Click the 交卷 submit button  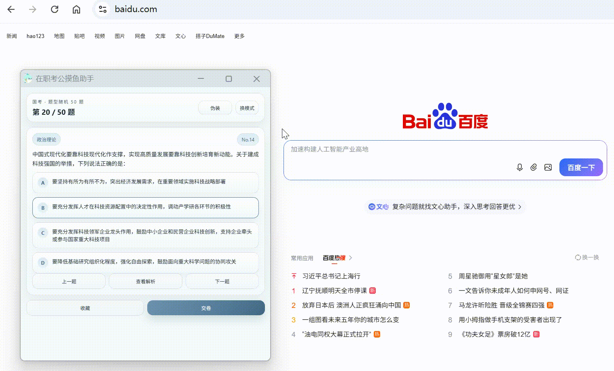(x=206, y=308)
